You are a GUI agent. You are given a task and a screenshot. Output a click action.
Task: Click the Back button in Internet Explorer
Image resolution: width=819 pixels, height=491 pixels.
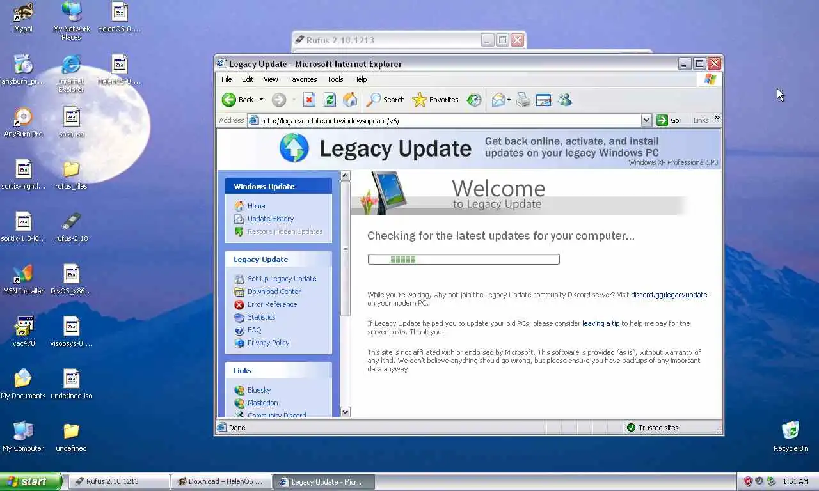(x=238, y=100)
